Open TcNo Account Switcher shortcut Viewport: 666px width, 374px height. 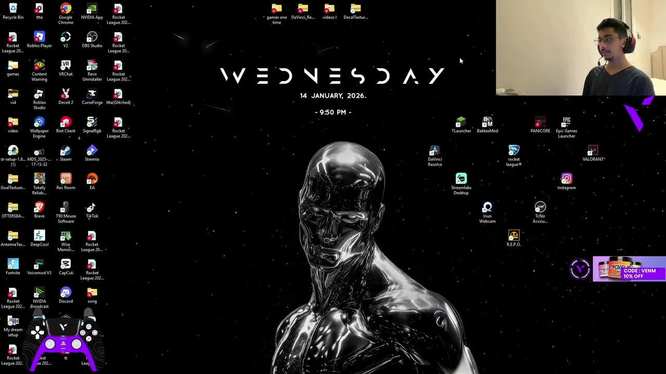click(x=540, y=213)
